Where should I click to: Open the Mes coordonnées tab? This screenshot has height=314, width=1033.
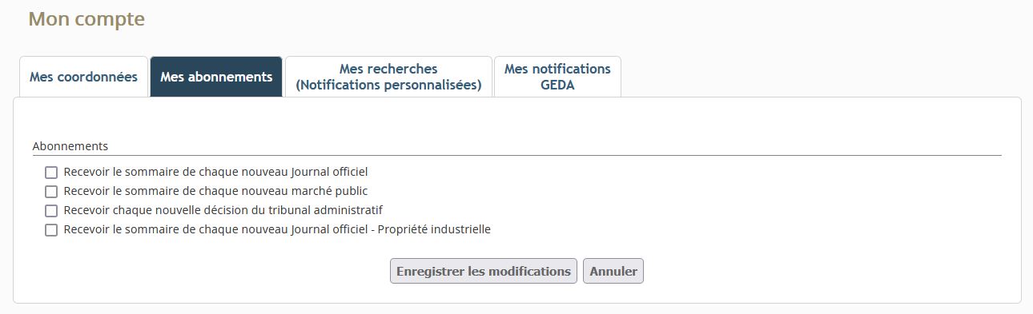(83, 77)
